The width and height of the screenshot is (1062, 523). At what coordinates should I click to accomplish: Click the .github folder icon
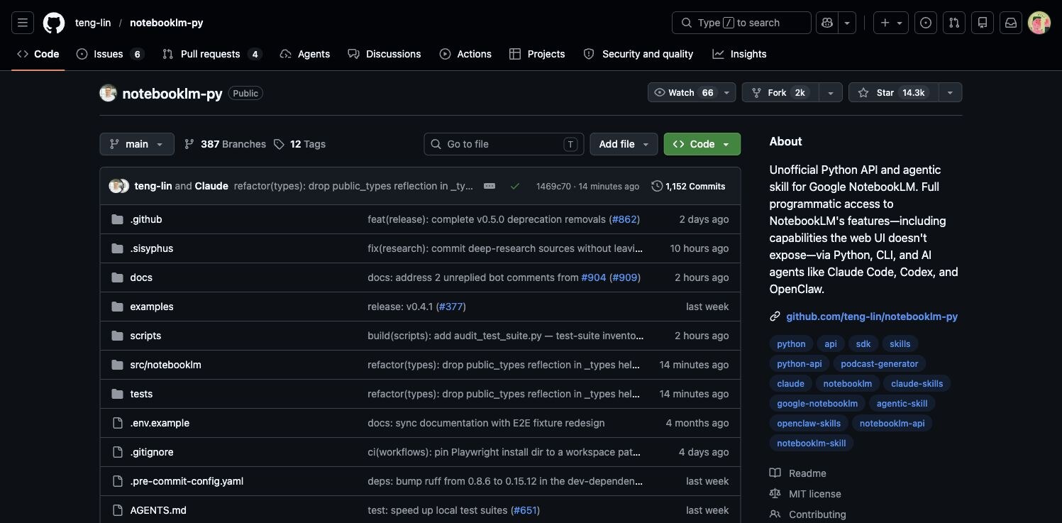(x=117, y=219)
